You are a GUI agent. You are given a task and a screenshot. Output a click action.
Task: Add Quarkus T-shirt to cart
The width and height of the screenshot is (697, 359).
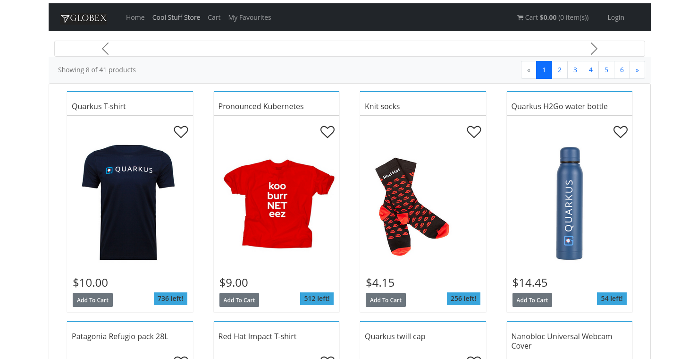(x=92, y=300)
